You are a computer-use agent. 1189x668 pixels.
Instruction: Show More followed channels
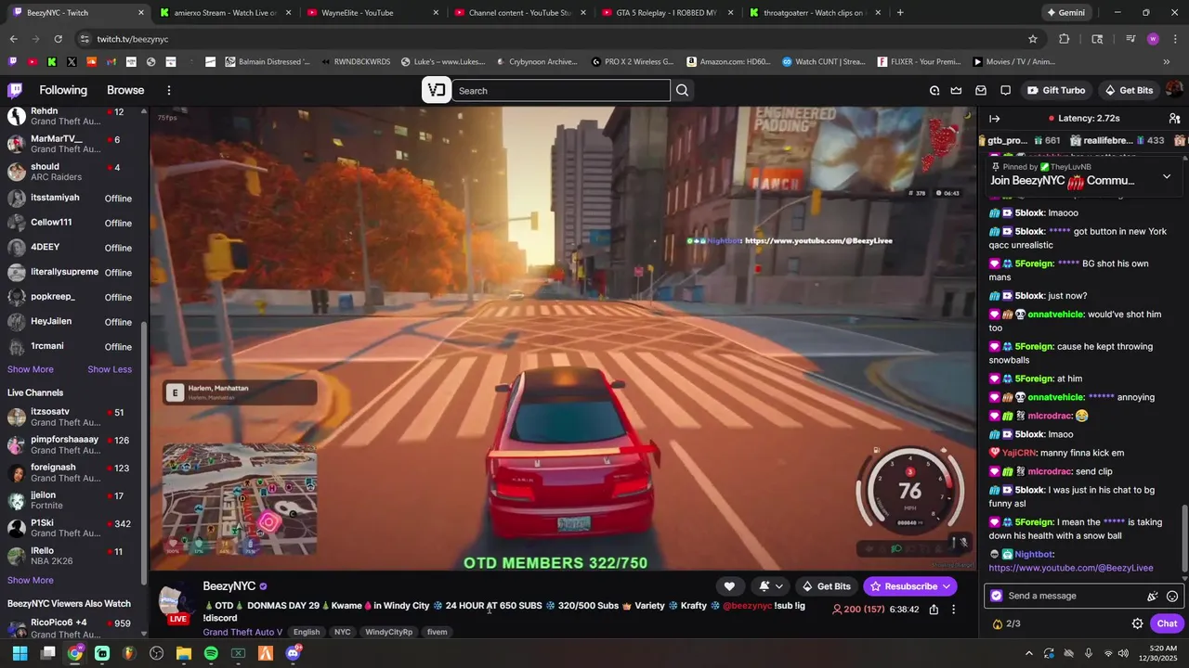pos(31,369)
